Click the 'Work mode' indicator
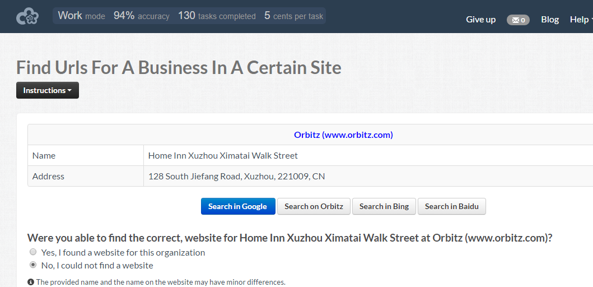 click(x=81, y=16)
